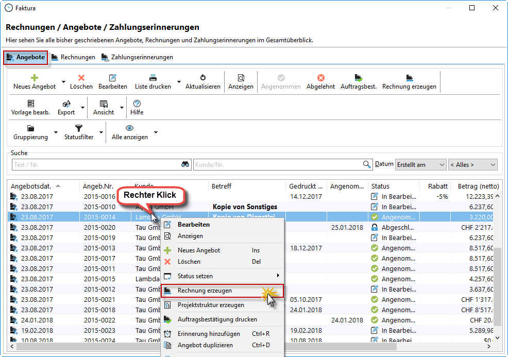Screen dimensions: 508x357
Task: Expand the Gruppierung dropdown arrow
Action: tap(56, 133)
